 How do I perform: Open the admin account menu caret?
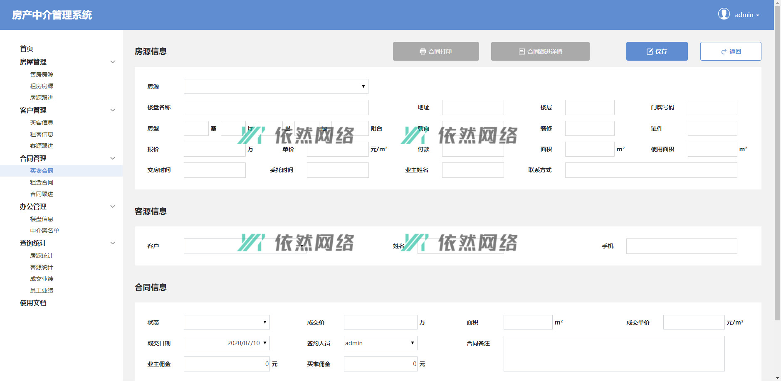click(758, 15)
